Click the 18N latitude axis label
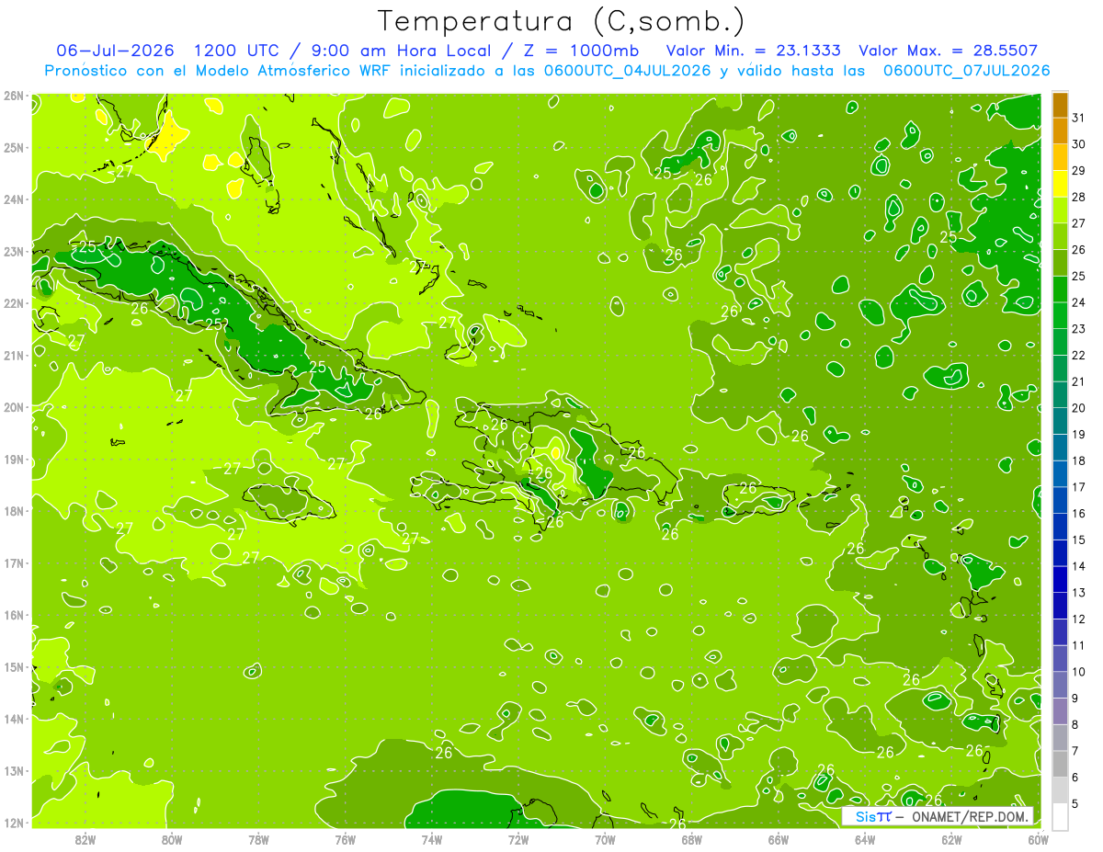 [13, 511]
